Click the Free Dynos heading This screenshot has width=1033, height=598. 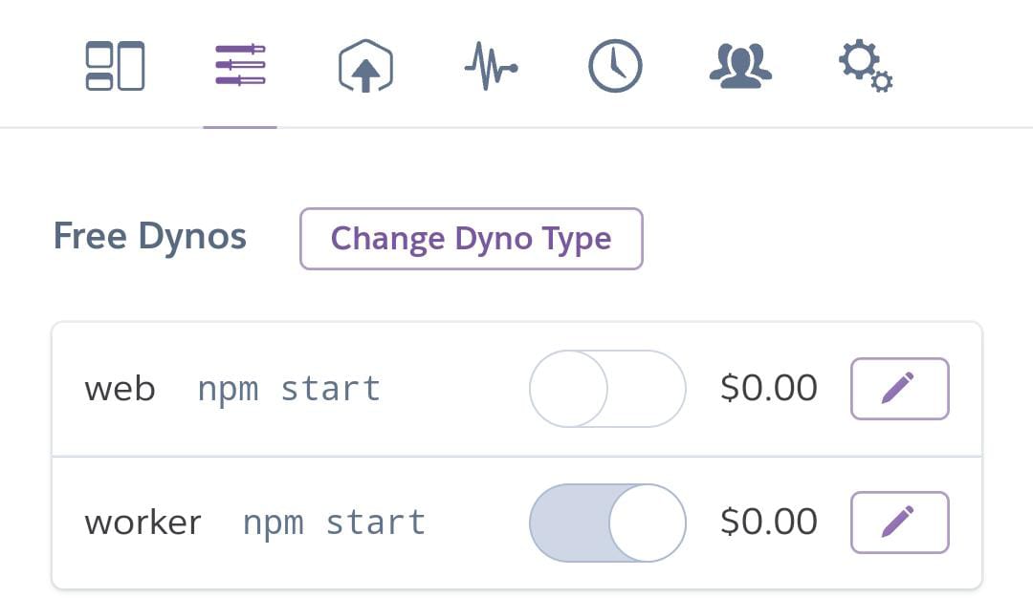(x=150, y=237)
